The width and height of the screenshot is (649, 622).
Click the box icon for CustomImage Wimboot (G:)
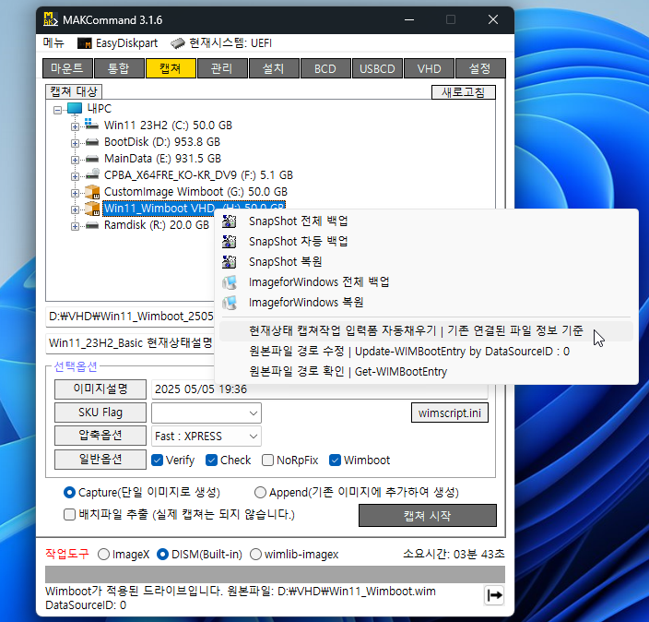point(92,192)
